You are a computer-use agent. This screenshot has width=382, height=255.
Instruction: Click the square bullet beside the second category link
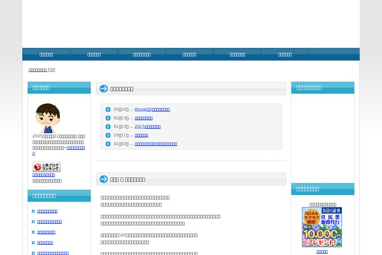pos(33,222)
